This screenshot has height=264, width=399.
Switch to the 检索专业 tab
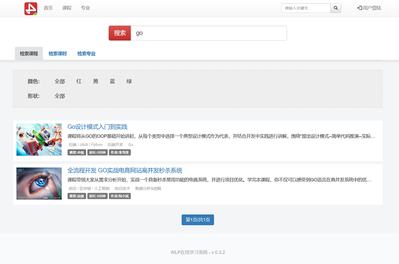click(x=86, y=54)
